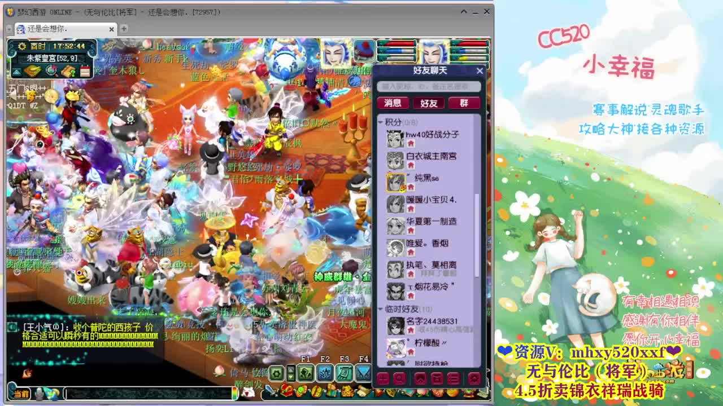Open the red treasure chest icon
The width and height of the screenshot is (723, 406).
pos(288,391)
